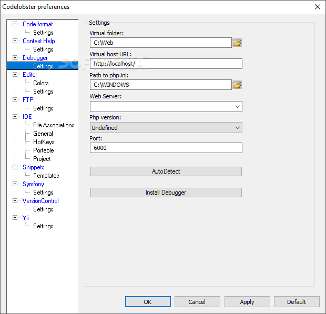Focus the Port number field

click(x=166, y=148)
